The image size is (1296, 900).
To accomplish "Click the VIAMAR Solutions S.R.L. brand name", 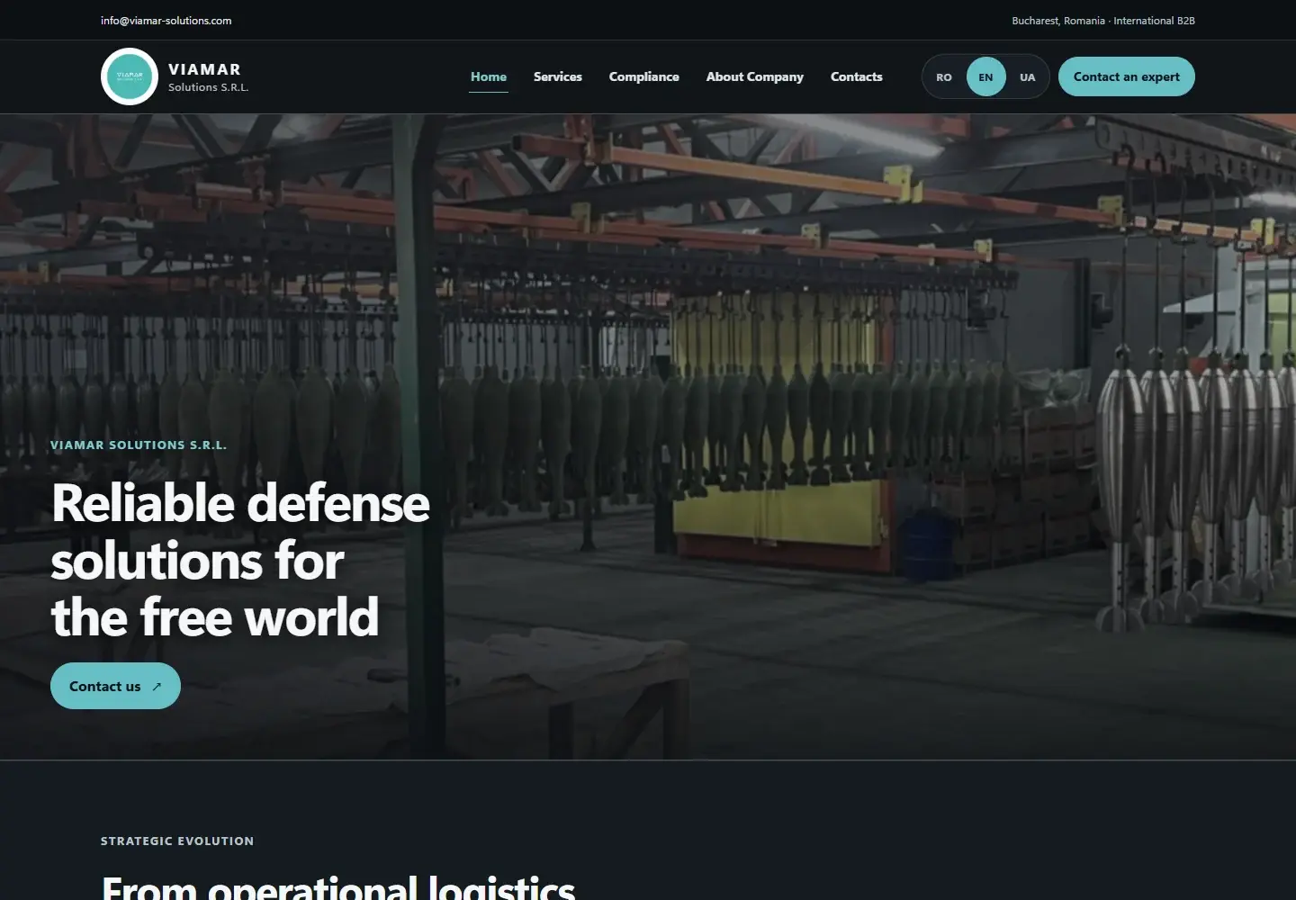I will tap(208, 77).
